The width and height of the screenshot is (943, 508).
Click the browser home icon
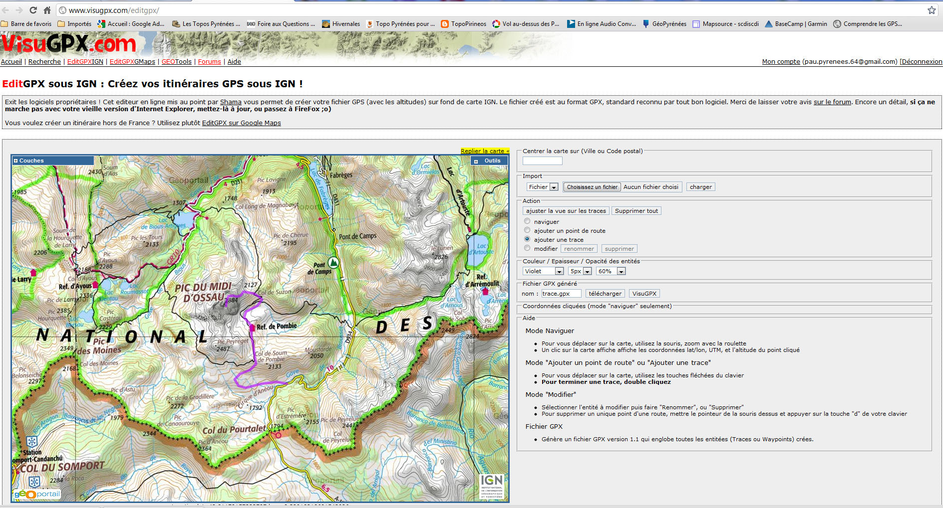click(x=47, y=10)
